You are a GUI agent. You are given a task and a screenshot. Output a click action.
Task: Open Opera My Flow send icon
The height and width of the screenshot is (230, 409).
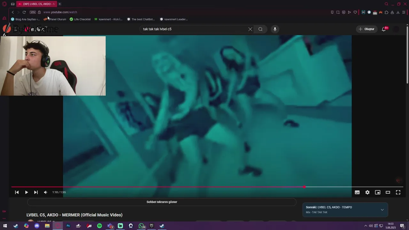coord(349,12)
